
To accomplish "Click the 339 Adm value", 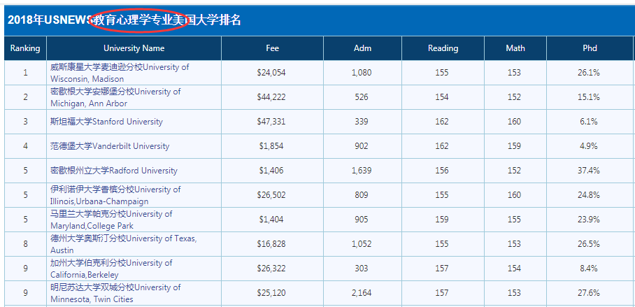I will [x=362, y=122].
